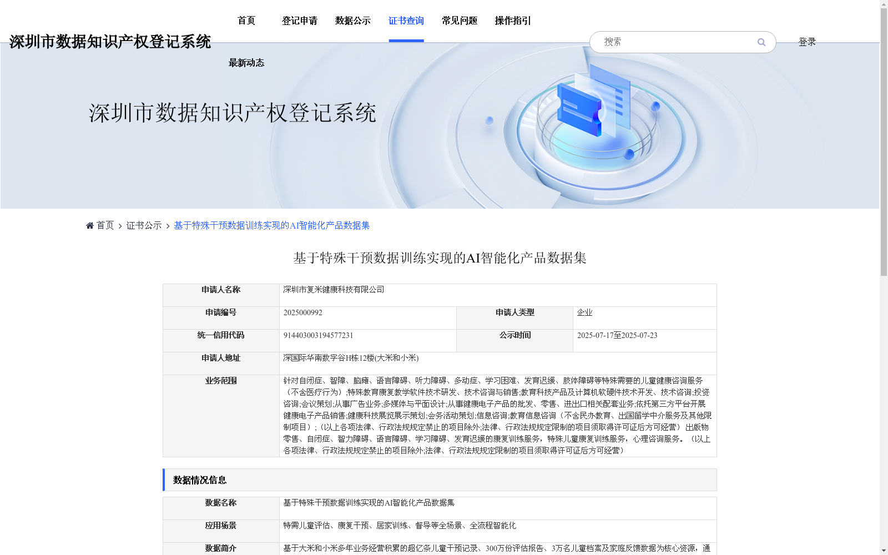Click the search magnifier icon
Screen dimensions: 888x555
tap(761, 42)
